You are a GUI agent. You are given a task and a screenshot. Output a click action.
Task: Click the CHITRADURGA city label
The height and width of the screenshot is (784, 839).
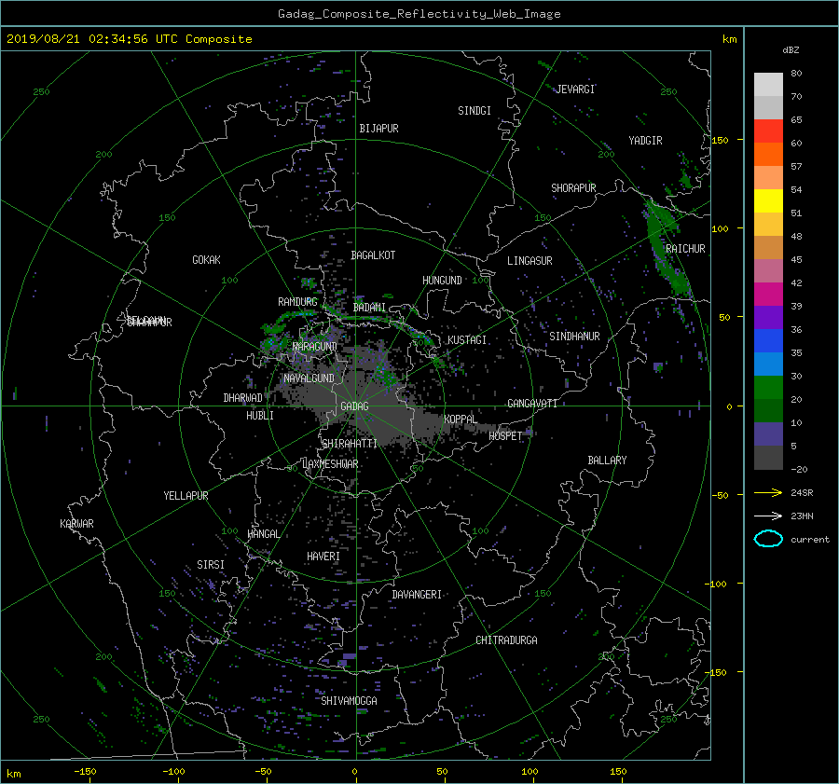pos(507,640)
